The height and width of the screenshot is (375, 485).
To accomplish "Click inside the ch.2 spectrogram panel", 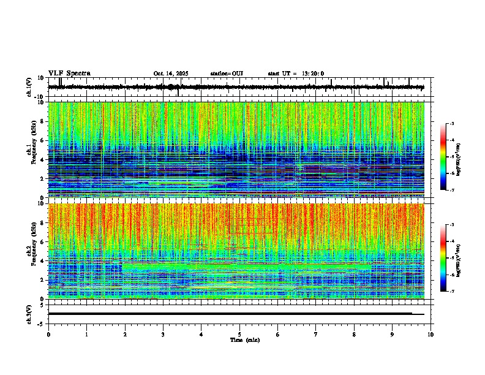I will pos(236,251).
